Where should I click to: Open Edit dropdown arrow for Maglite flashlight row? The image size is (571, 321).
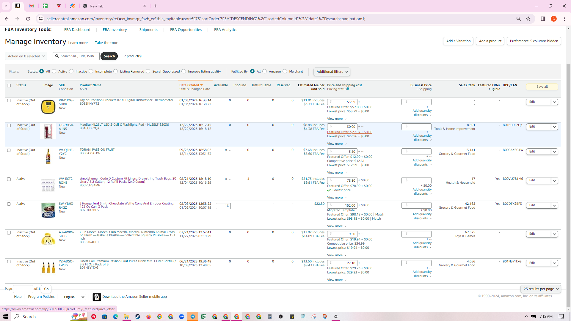[554, 127]
